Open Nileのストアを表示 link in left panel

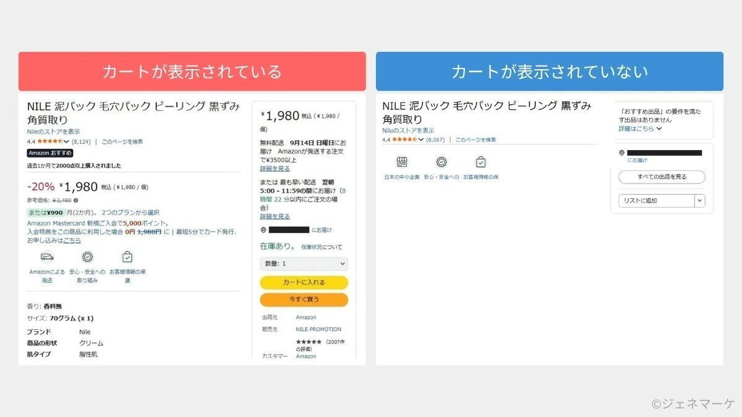click(54, 132)
